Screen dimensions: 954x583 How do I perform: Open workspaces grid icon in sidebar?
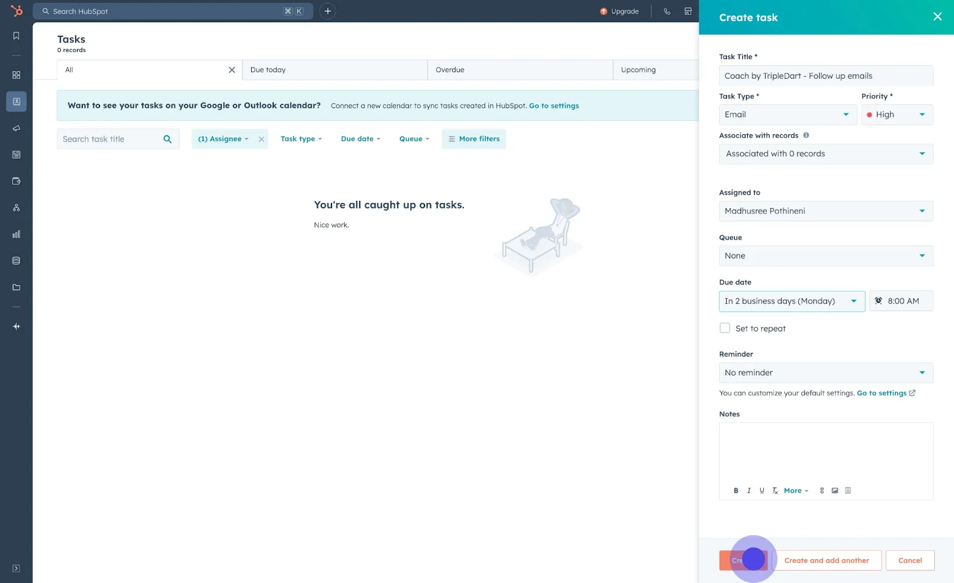pyautogui.click(x=16, y=75)
